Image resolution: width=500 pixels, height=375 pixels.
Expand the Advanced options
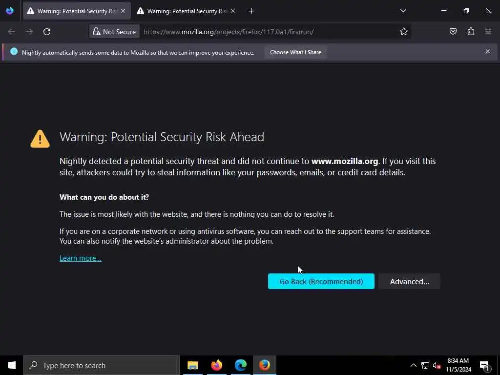click(x=410, y=281)
